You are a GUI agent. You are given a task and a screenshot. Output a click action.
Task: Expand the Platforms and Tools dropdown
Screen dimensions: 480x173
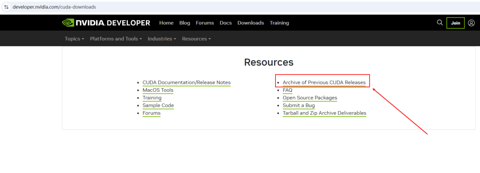(x=116, y=39)
